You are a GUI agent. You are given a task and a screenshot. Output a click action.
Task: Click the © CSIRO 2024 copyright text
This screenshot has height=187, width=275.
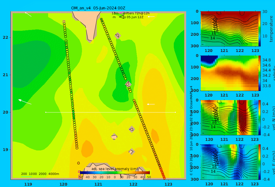click(x=191, y=164)
